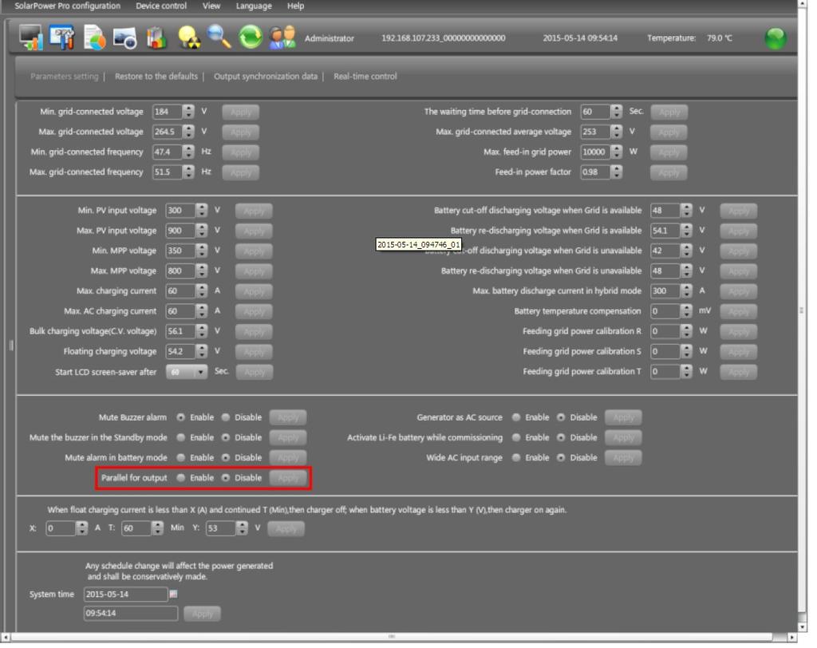The width and height of the screenshot is (817, 648).
Task: Adjust Min. grid-connected voltage spinner arrows
Action: point(188,112)
